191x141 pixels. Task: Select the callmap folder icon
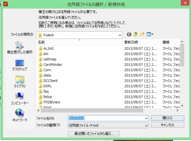[x=40, y=59]
